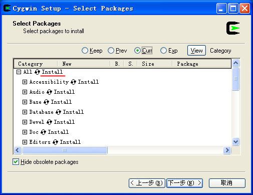
Task: Minimize the Cygwin Setup window
Action: pos(221,8)
